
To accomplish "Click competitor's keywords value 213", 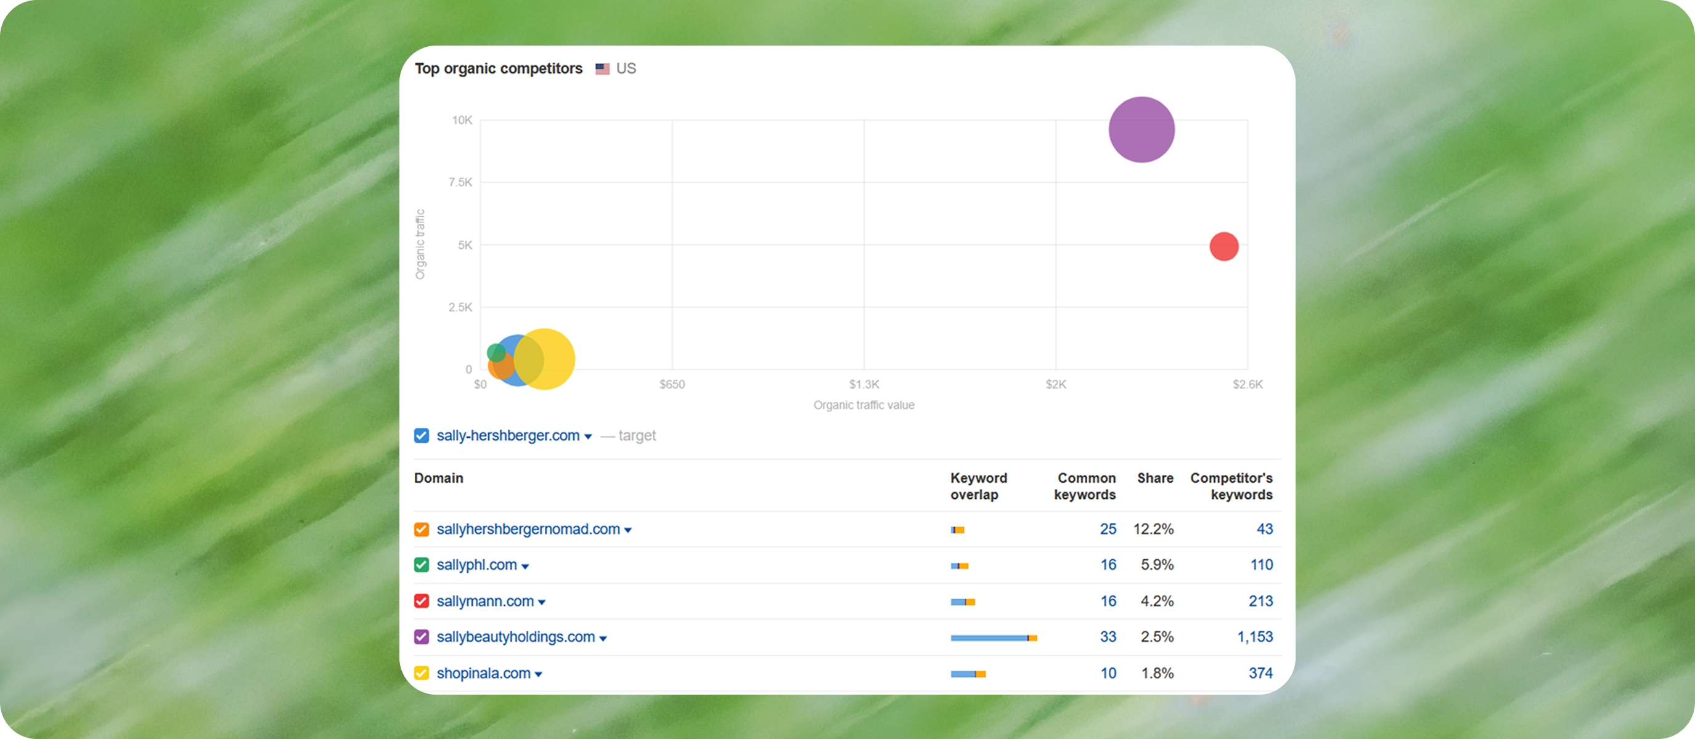I will 1260,601.
